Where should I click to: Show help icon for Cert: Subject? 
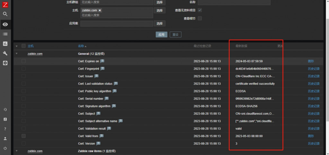(98, 113)
